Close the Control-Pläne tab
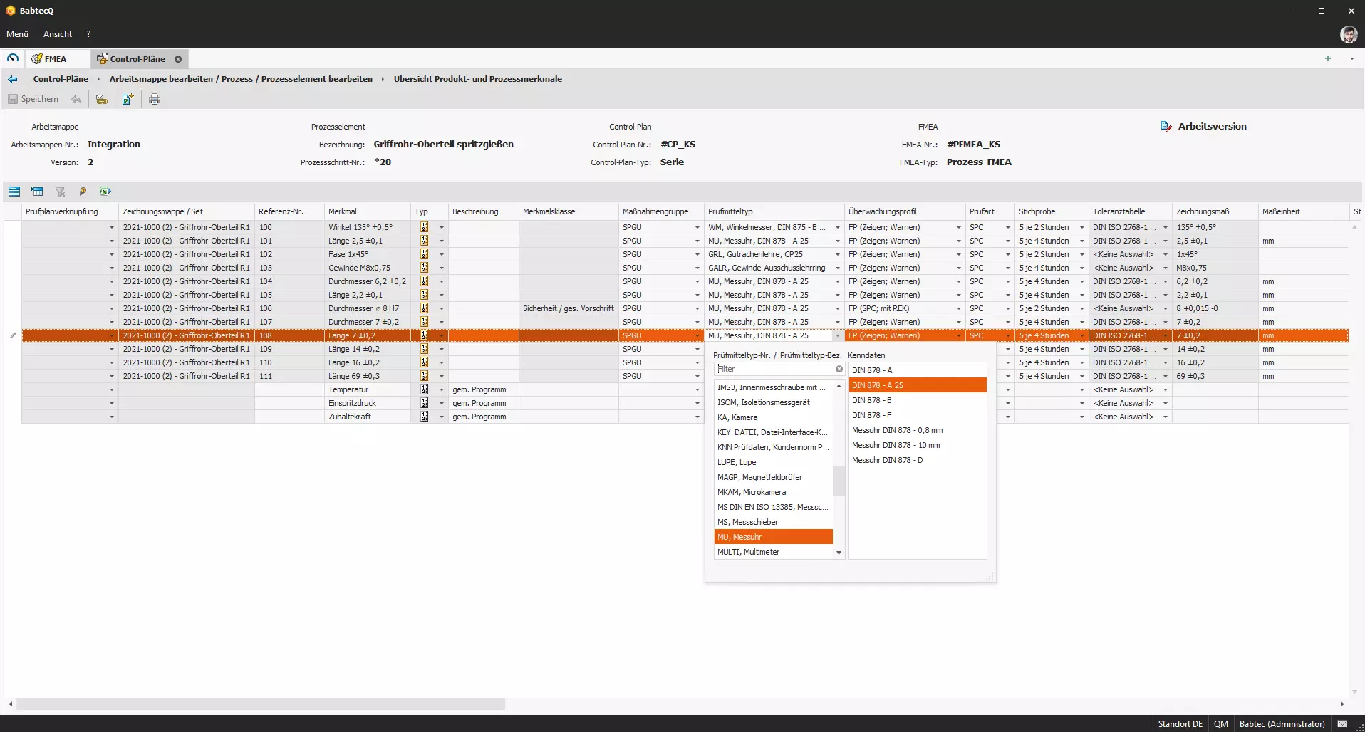The image size is (1365, 732). click(x=178, y=59)
